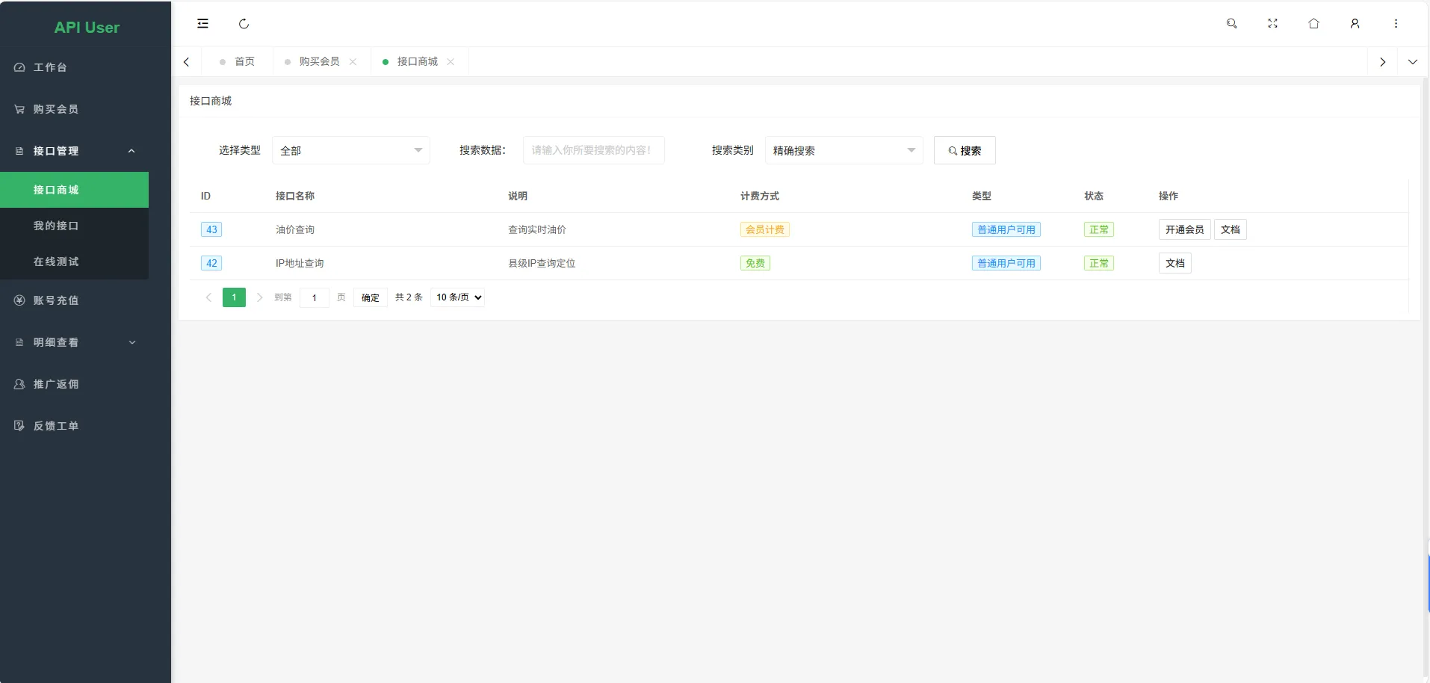Viewport: 1430px width, 683px height.
Task: Open the user profile icon
Action: tap(1355, 23)
